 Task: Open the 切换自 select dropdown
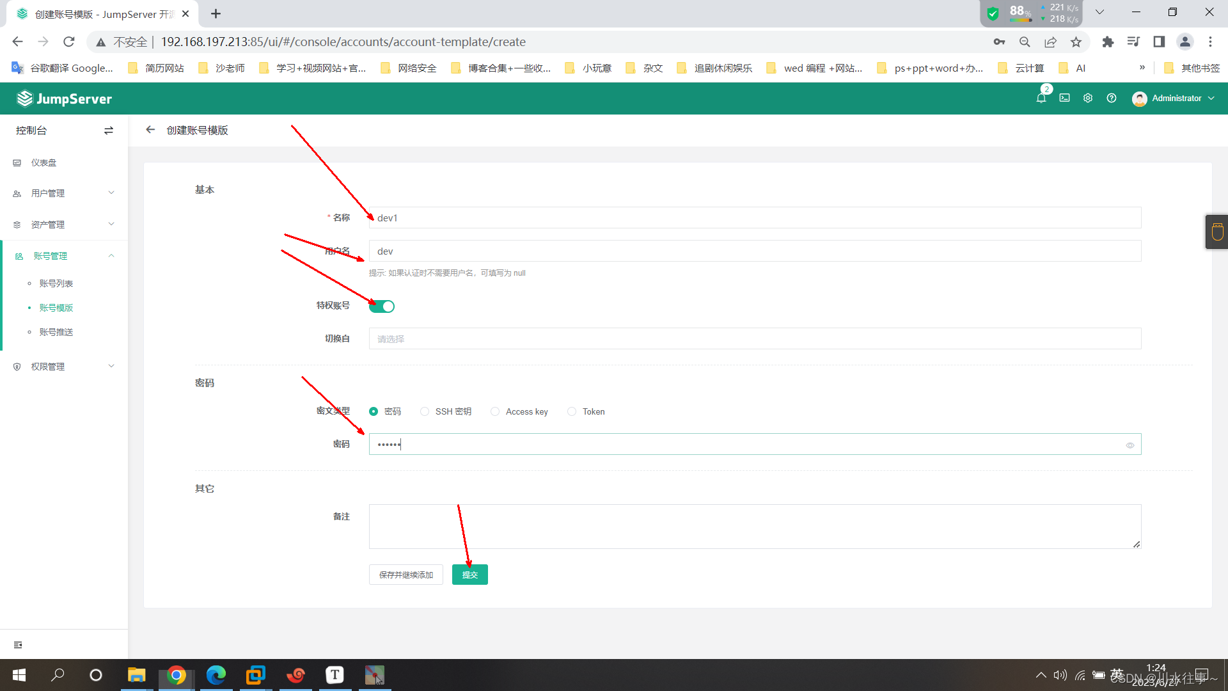(755, 339)
